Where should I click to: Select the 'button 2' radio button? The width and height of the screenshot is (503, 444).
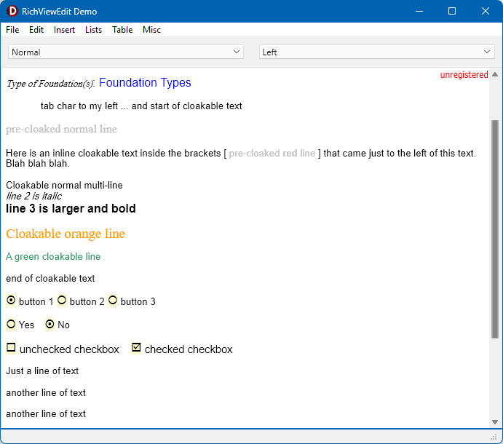pos(62,301)
